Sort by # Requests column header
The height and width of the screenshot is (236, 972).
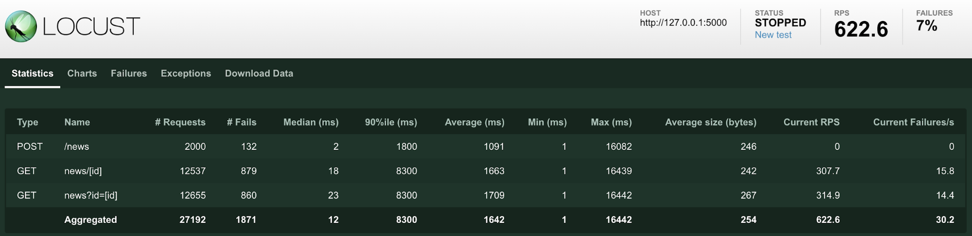180,122
